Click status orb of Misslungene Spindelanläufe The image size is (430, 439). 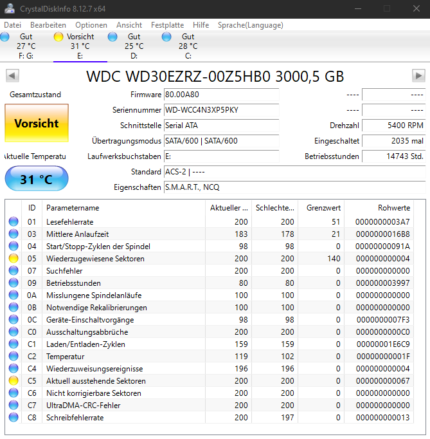point(13,295)
